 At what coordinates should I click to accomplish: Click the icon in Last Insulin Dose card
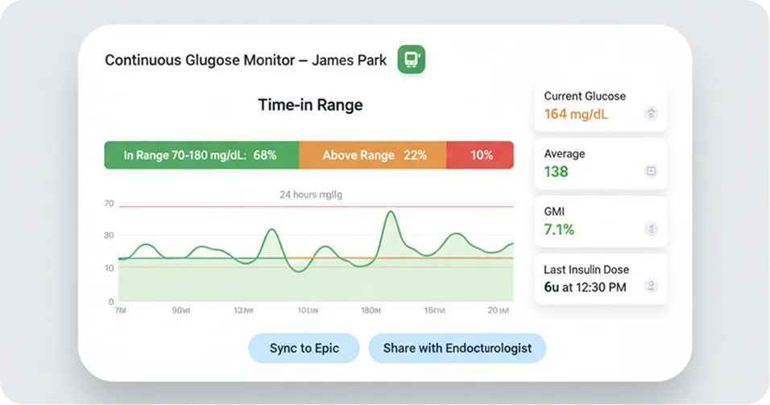(651, 286)
